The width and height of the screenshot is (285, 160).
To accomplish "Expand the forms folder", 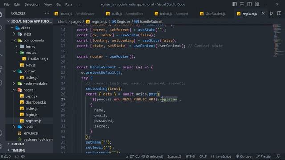I will [x=29, y=46].
